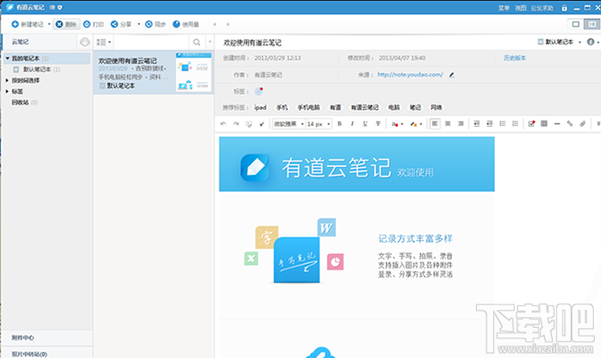
Task: Open the 视图 menu in the title bar
Action: tap(521, 8)
